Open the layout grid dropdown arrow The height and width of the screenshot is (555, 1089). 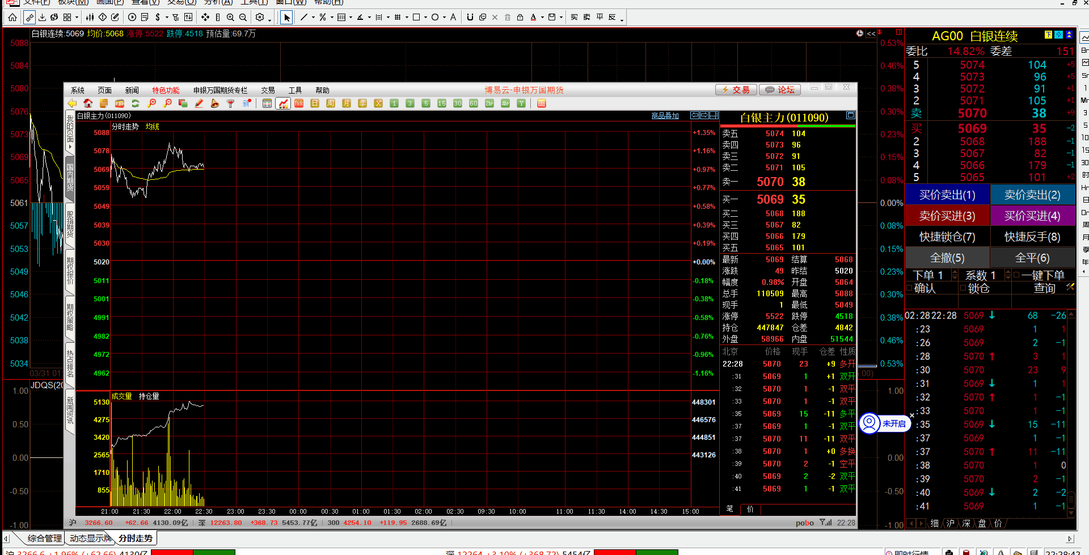(x=77, y=18)
